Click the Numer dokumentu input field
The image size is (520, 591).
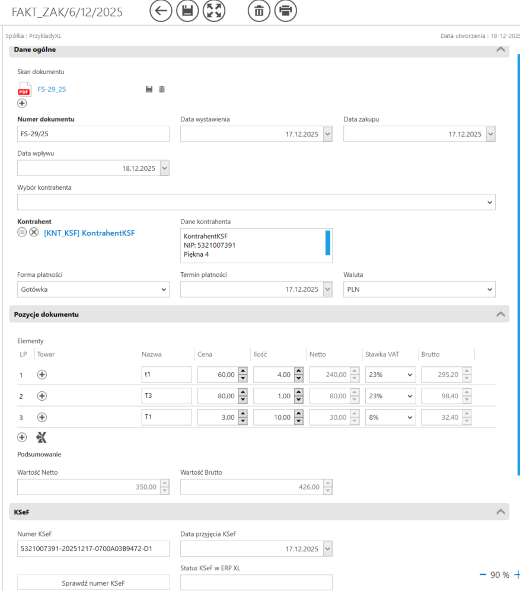tap(94, 135)
